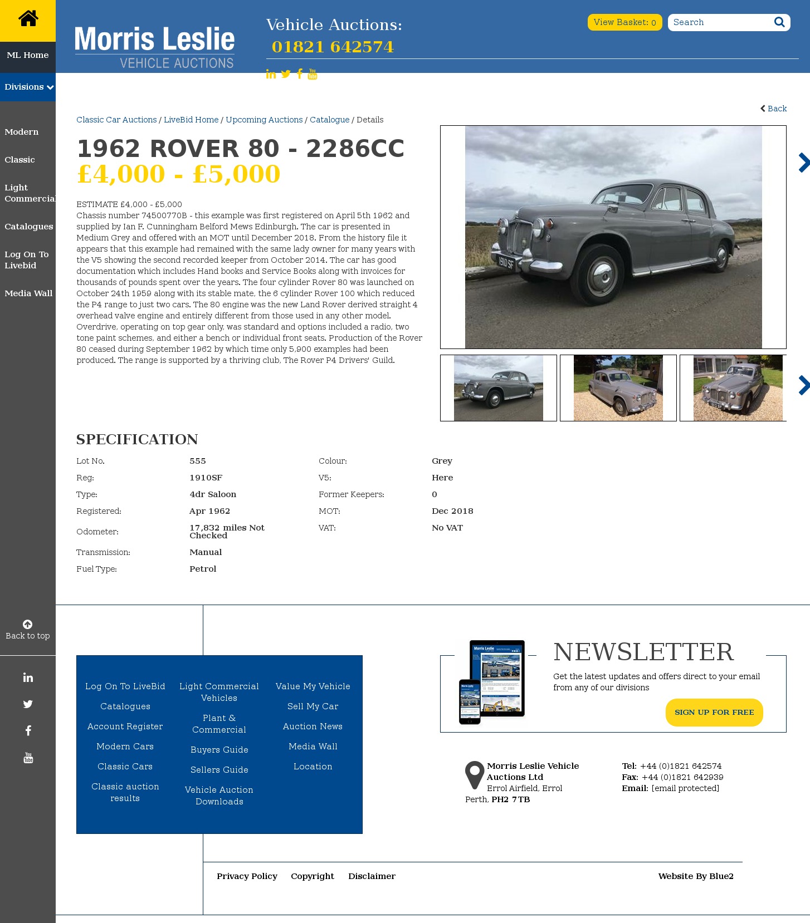Viewport: 810px width, 923px height.
Task: Open Buyers Guide footer link
Action: coord(219,750)
